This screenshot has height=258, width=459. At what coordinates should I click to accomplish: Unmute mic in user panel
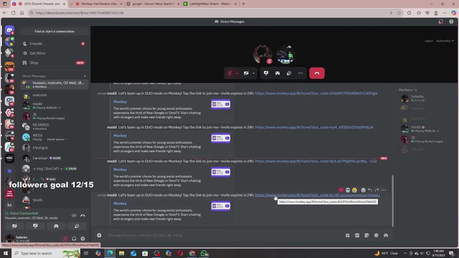pyautogui.click(x=66, y=239)
